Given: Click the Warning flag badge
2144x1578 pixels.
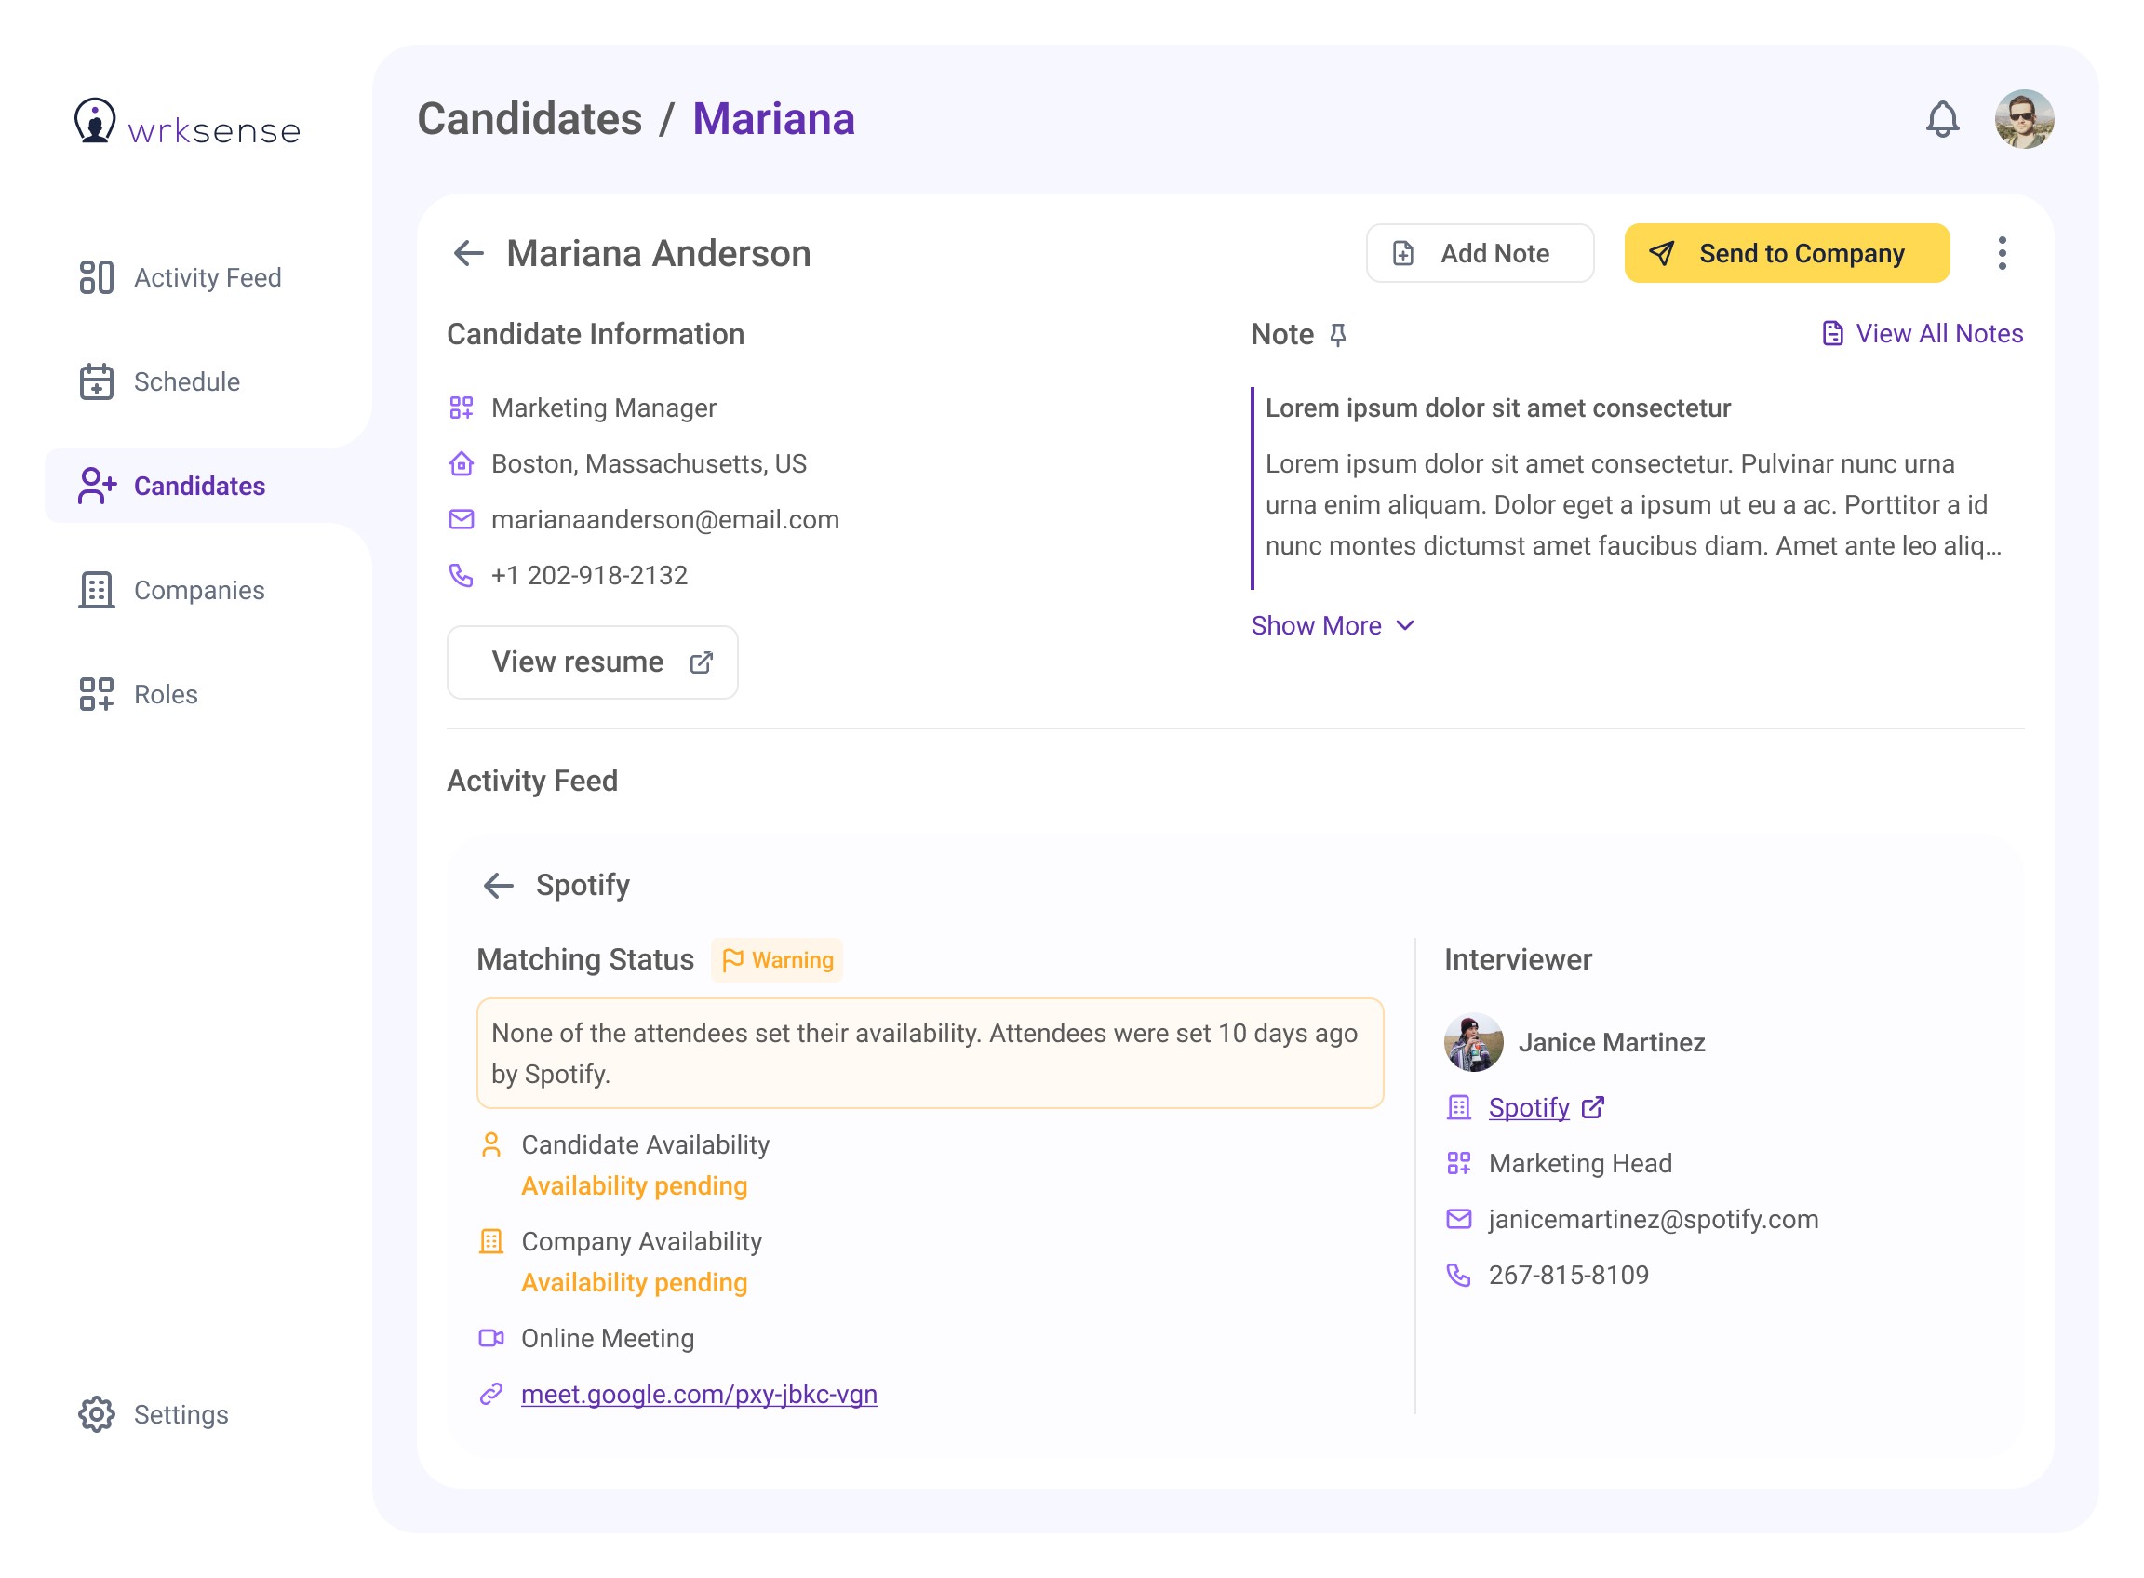Looking at the screenshot, I should coord(777,960).
